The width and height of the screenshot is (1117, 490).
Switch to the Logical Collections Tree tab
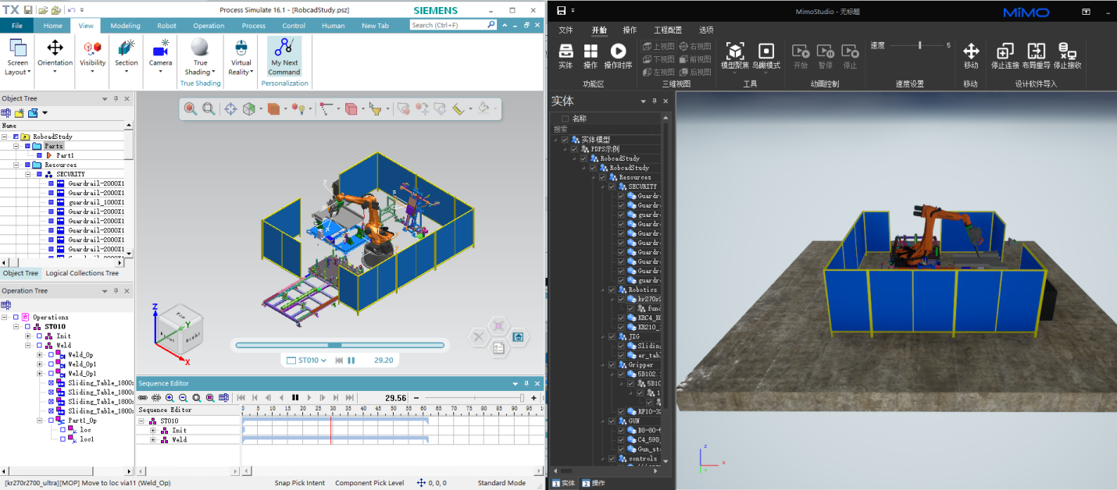click(x=82, y=273)
